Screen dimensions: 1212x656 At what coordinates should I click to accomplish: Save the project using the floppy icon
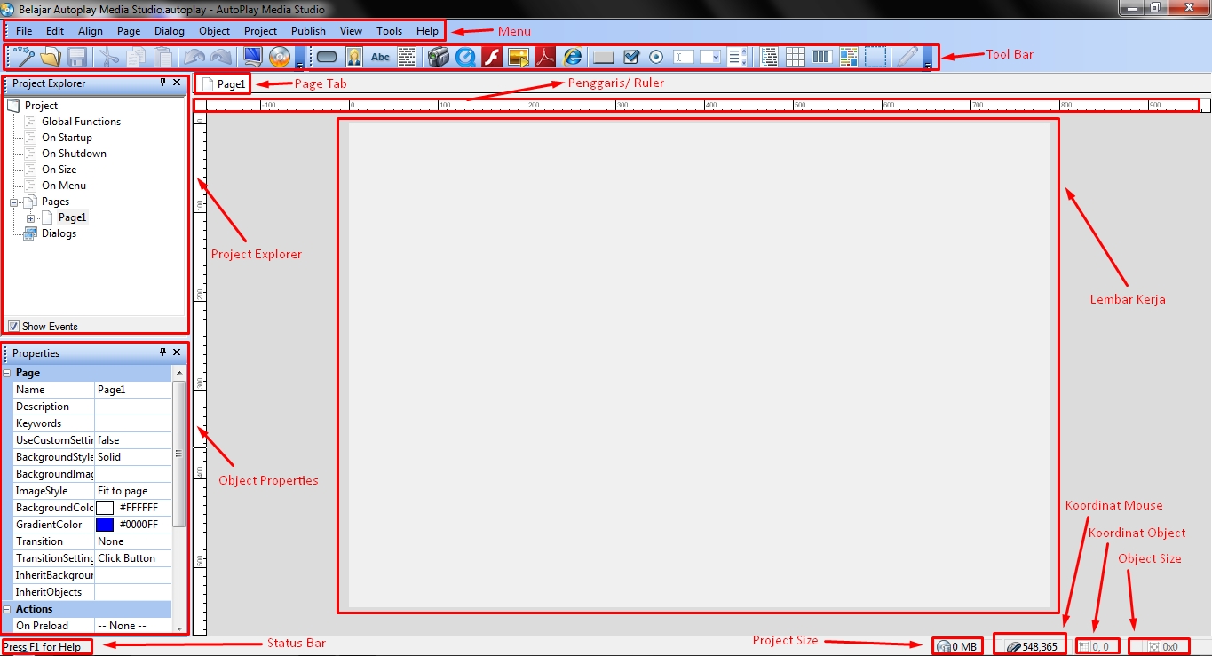77,57
